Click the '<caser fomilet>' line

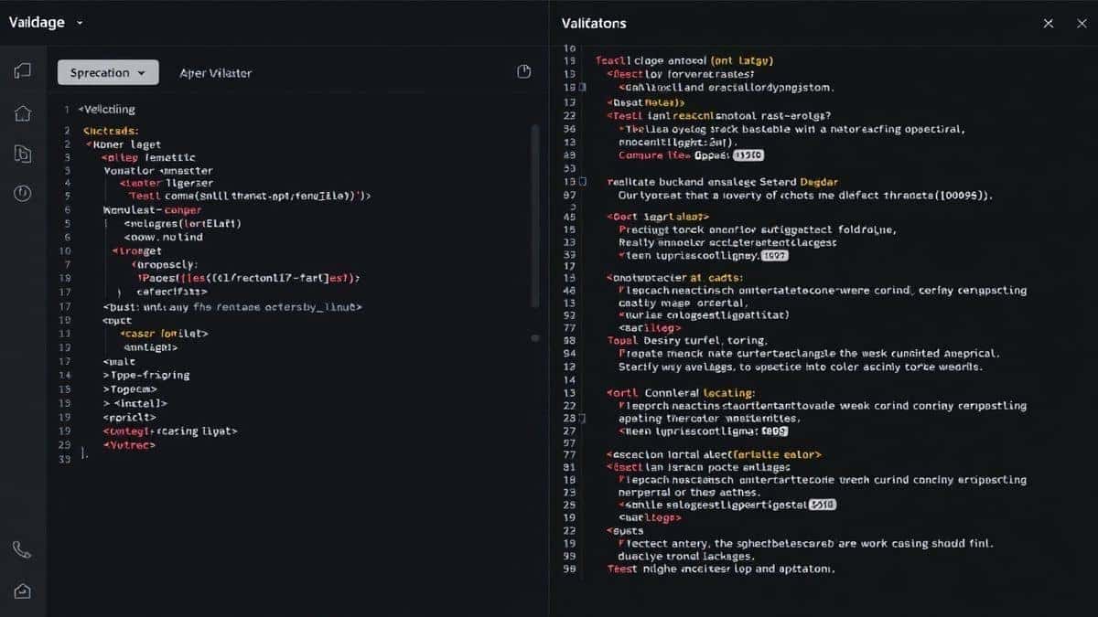pos(165,334)
